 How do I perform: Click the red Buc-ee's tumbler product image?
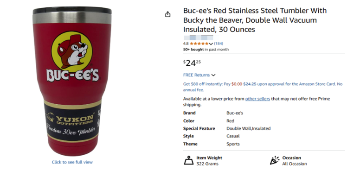72,81
